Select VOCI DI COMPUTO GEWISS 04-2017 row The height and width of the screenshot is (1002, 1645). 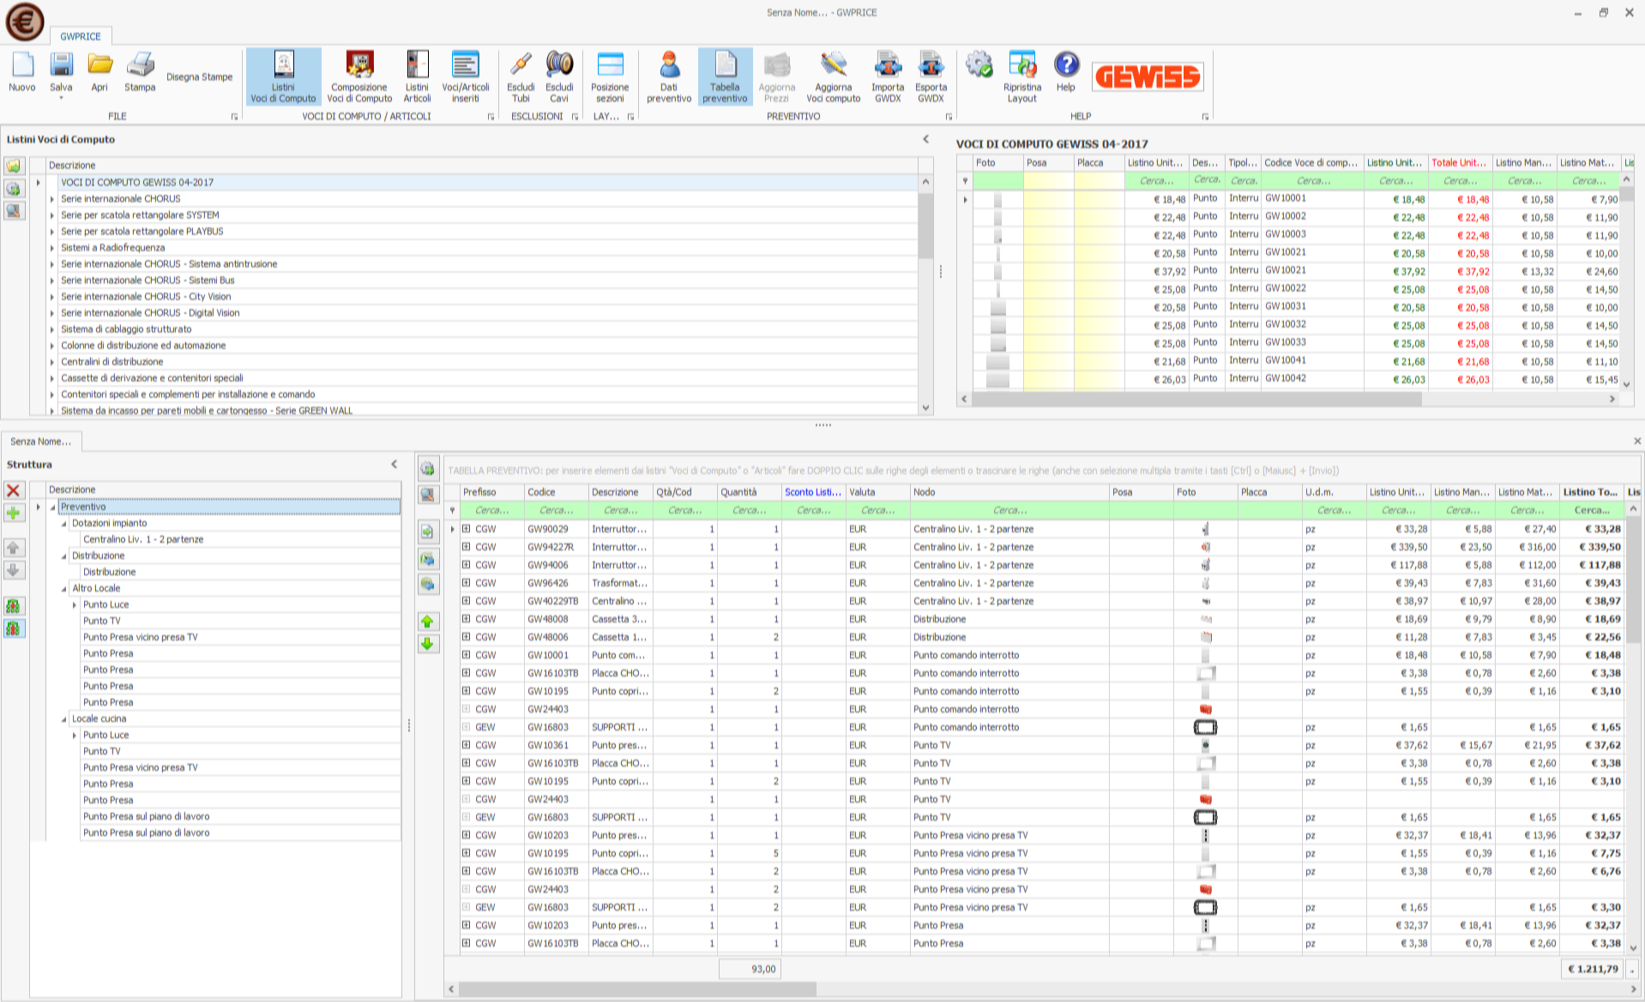pos(489,183)
